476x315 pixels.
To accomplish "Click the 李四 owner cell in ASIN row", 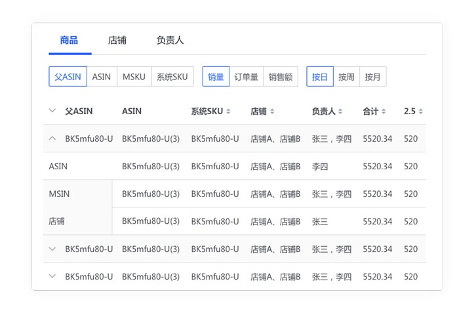I will (320, 167).
